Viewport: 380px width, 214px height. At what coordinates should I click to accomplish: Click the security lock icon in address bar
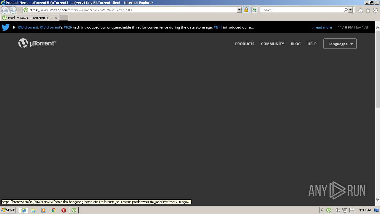(x=246, y=10)
